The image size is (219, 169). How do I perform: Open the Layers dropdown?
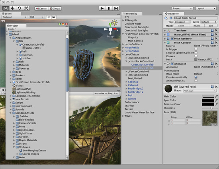point(182,8)
